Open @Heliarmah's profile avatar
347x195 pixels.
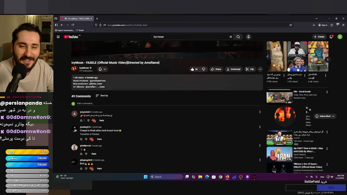point(74,147)
